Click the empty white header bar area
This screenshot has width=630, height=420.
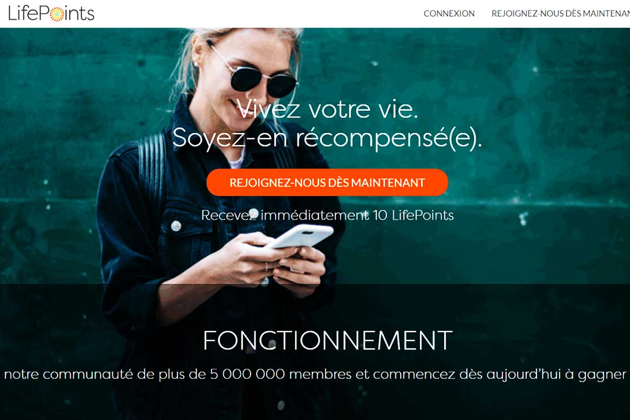pos(257,14)
